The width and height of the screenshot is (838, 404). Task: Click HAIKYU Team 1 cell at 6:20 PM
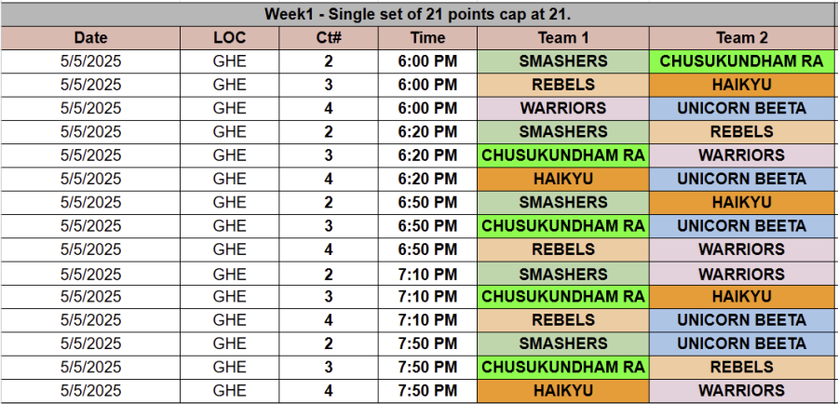point(563,179)
